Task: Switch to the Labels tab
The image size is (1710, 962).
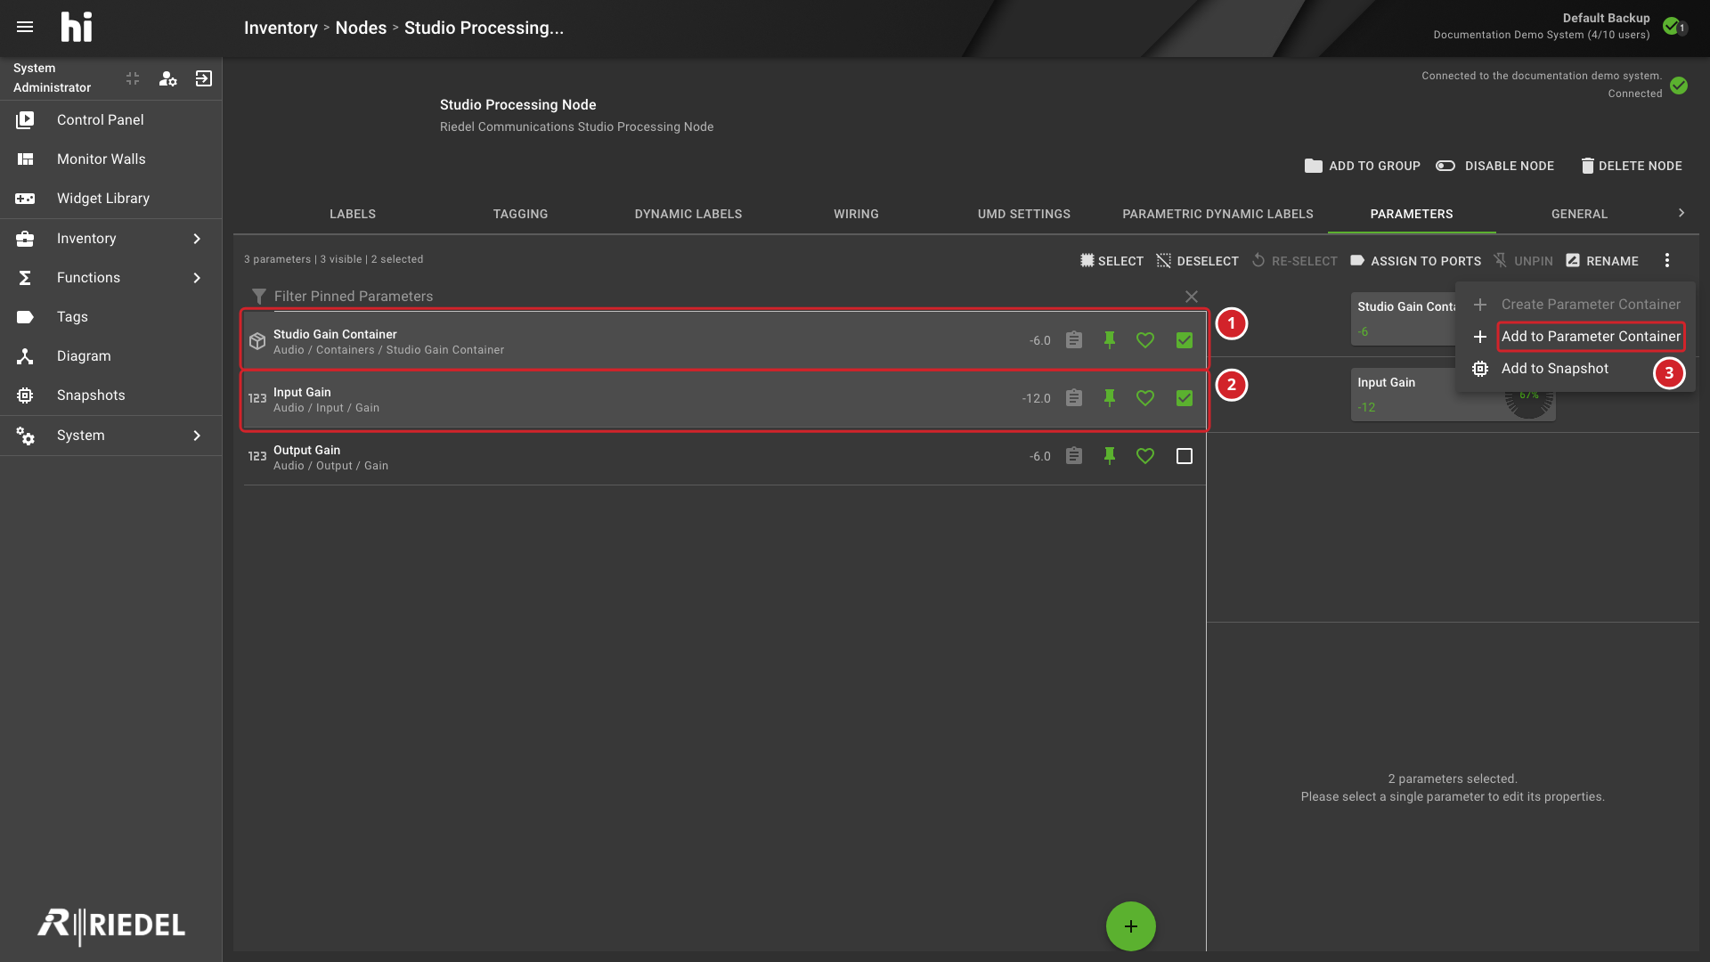Action: 353,214
